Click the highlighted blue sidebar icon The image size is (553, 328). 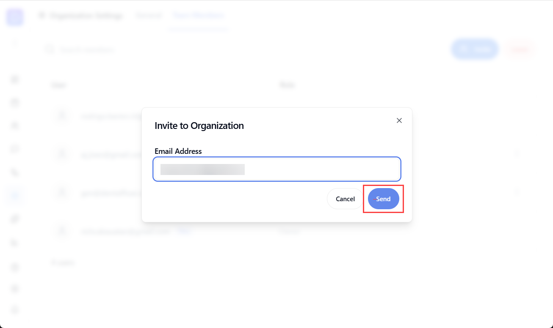tap(15, 195)
